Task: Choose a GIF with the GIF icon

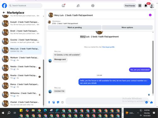Action: click(x=63, y=102)
